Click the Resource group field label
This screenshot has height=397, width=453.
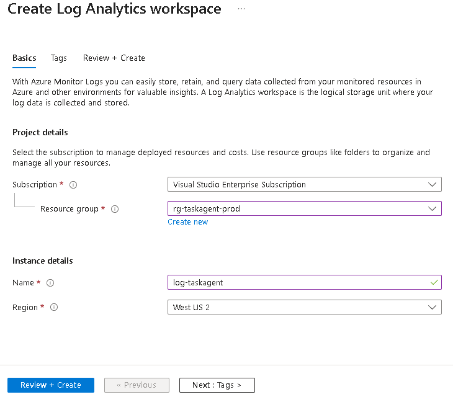(x=70, y=209)
